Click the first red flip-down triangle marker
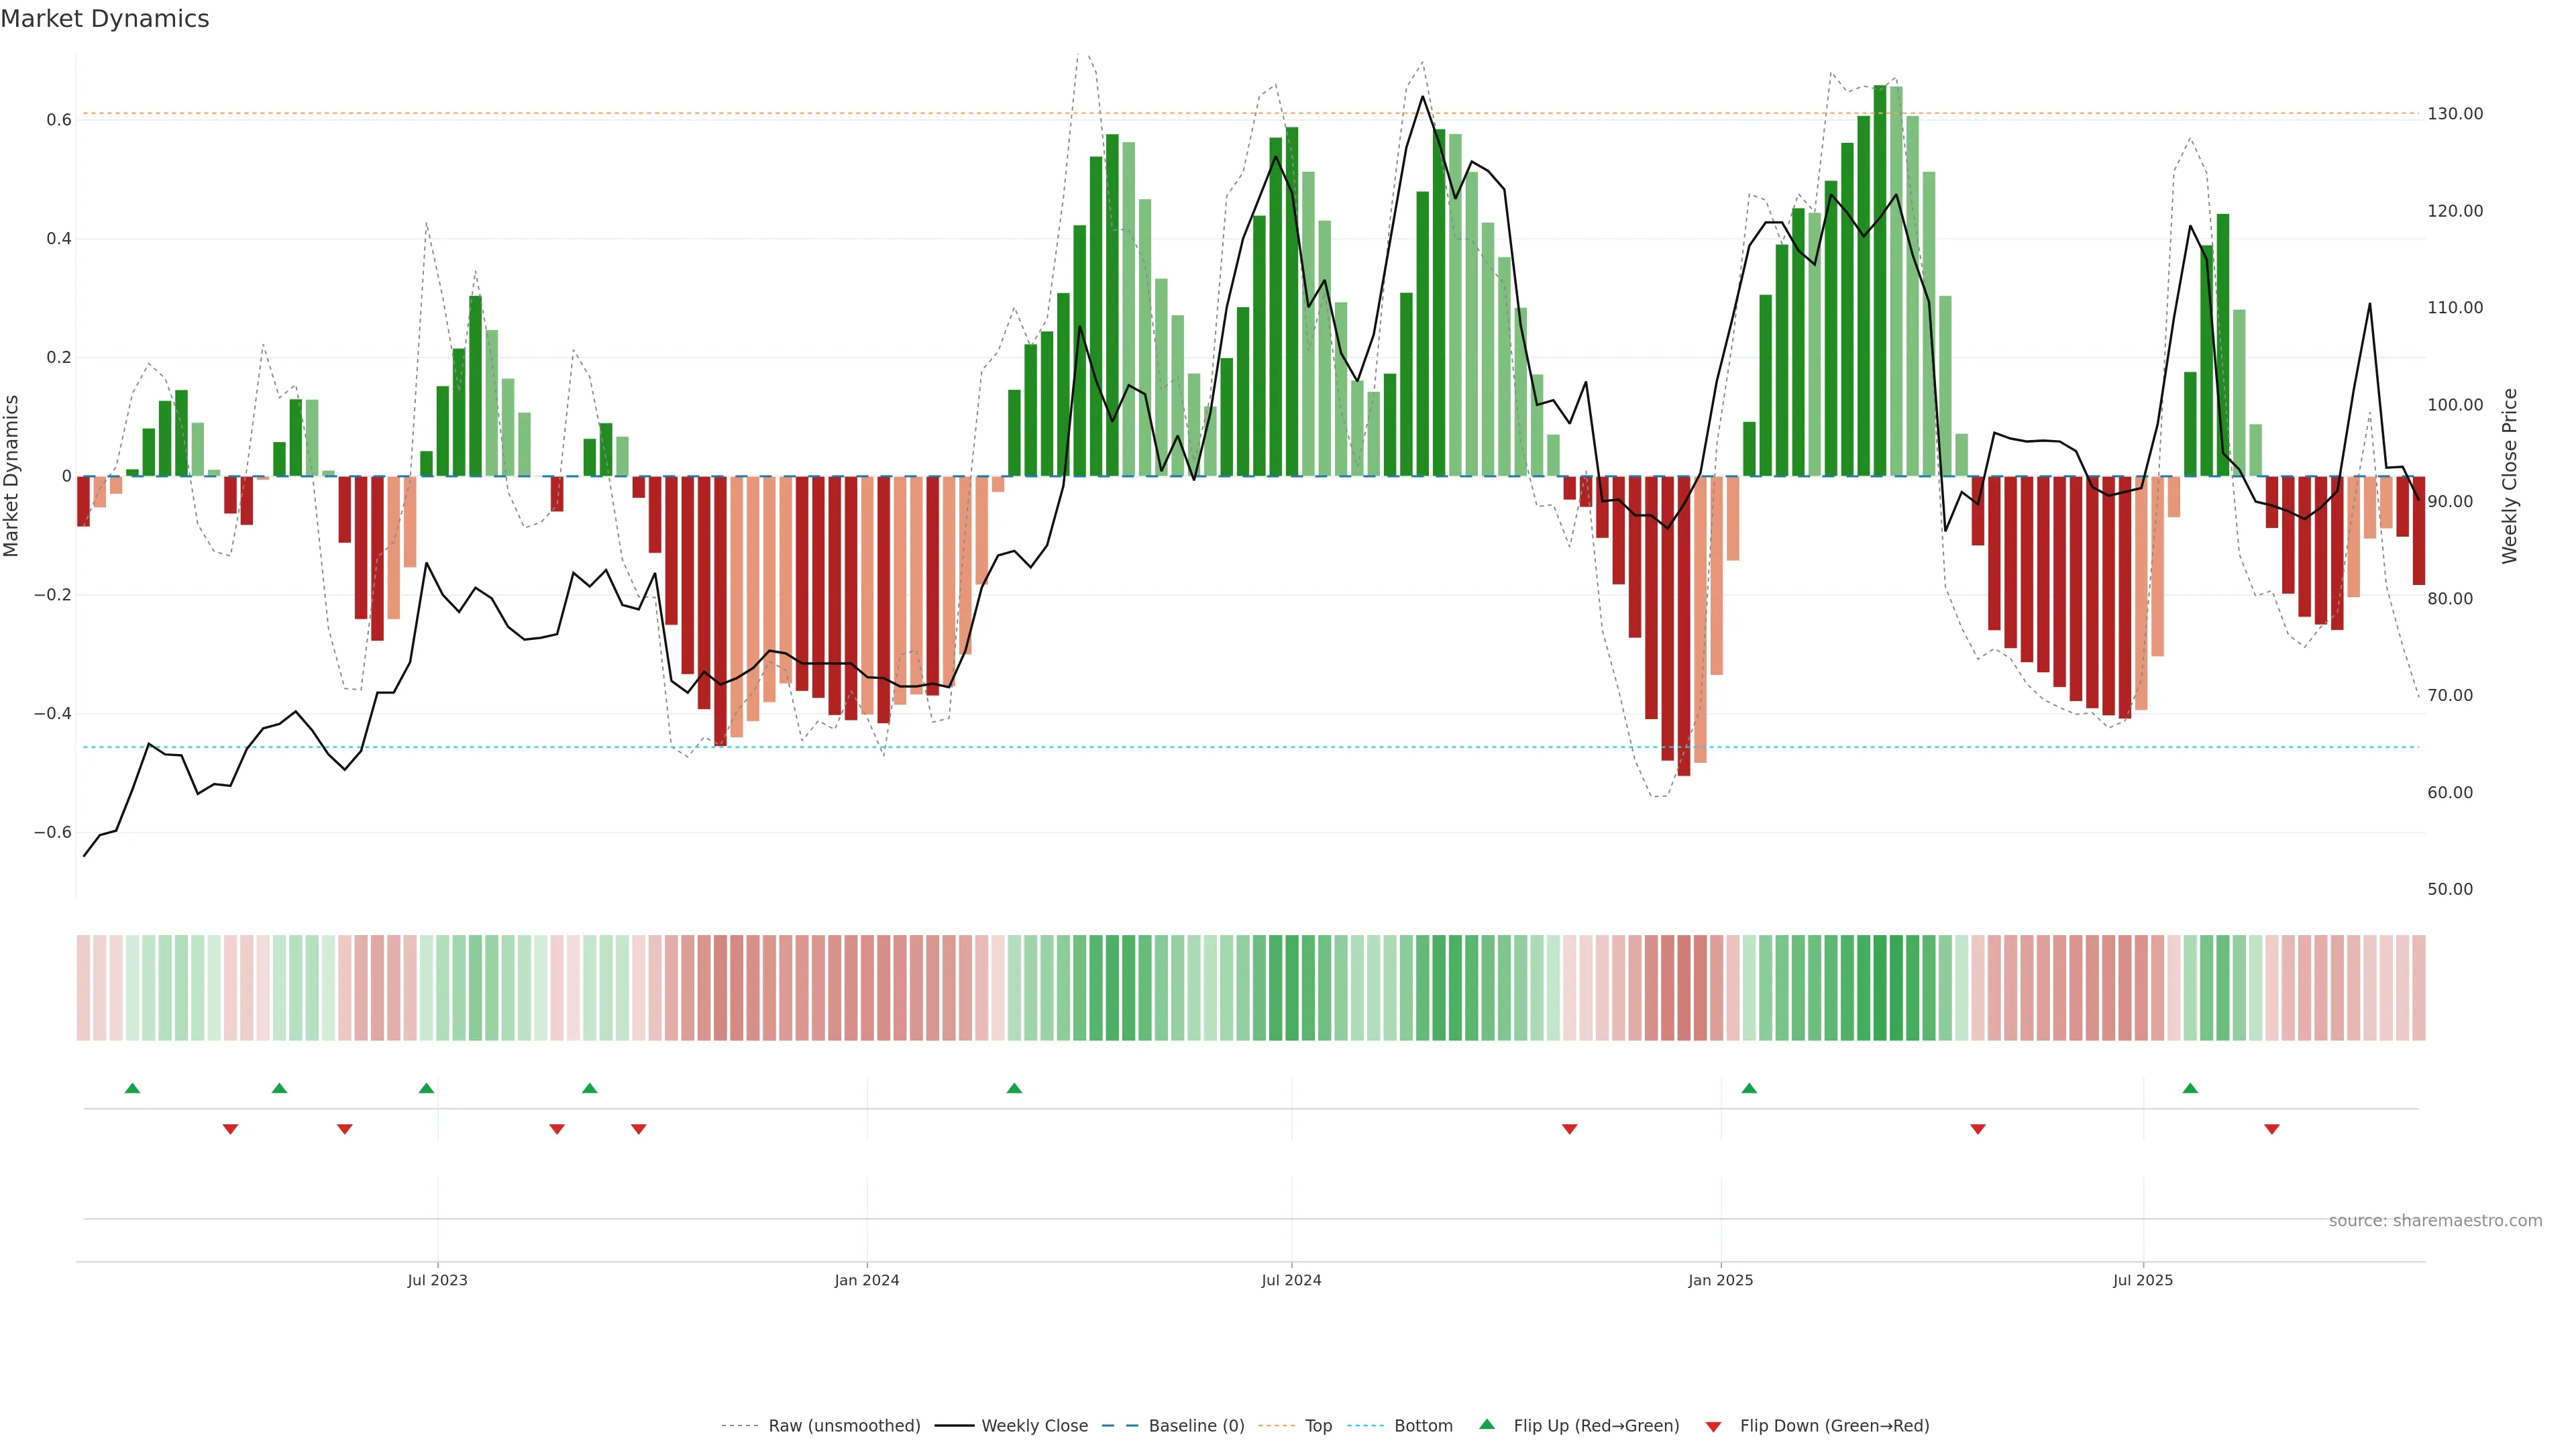 pos(230,1129)
